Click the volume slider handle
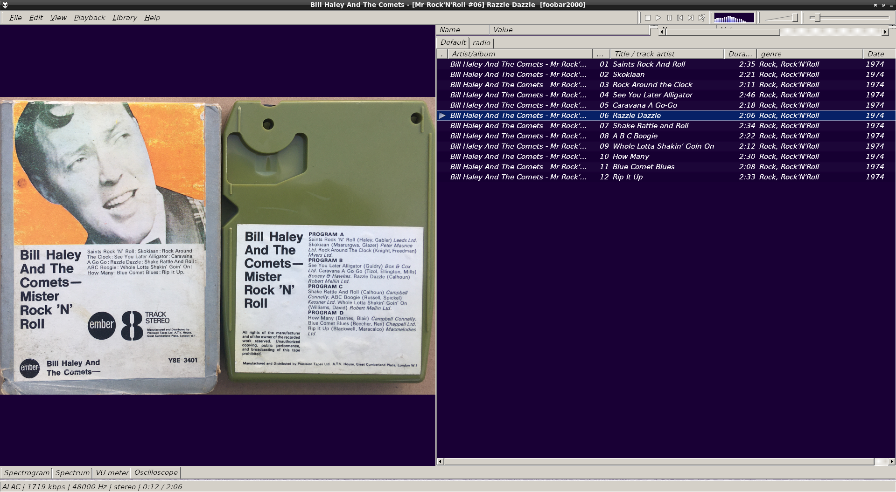Screen dimensions: 896x492 [795, 18]
